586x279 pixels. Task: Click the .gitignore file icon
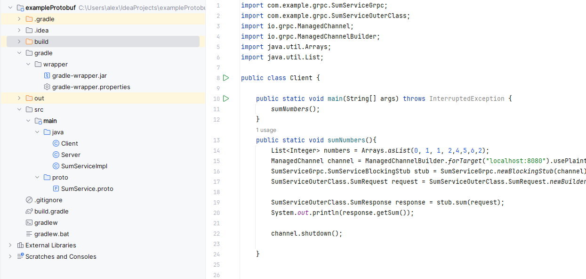(x=29, y=200)
